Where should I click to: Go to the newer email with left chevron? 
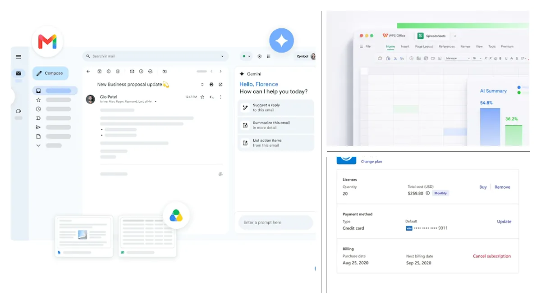click(211, 71)
